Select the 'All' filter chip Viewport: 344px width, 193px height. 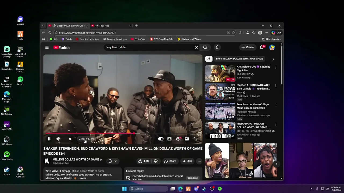[209, 59]
